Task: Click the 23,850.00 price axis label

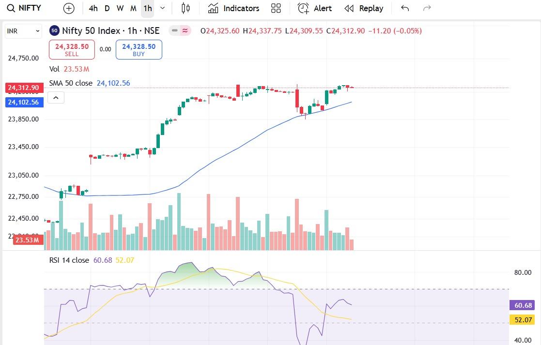Action: (x=23, y=119)
